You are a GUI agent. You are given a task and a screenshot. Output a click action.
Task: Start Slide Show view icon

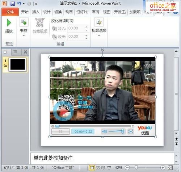(109, 168)
